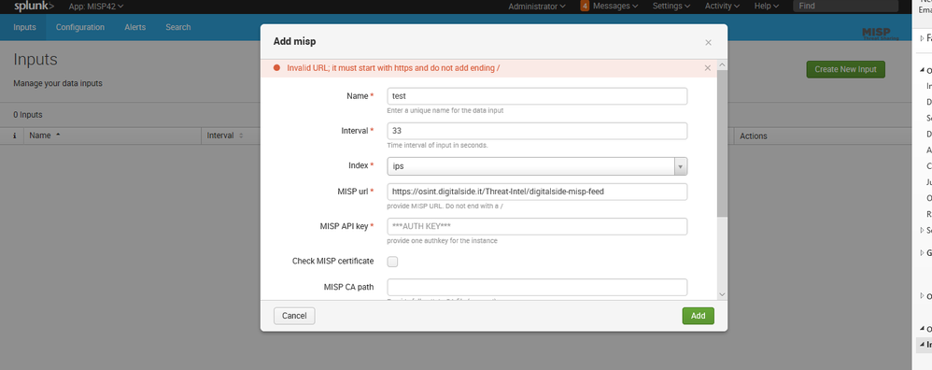Image resolution: width=932 pixels, height=370 pixels.
Task: Click the info column header icon
Action: click(14, 135)
